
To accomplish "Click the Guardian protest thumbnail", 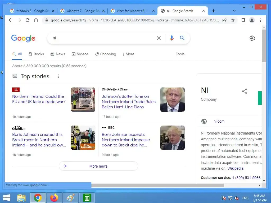I will tap(83, 137).
